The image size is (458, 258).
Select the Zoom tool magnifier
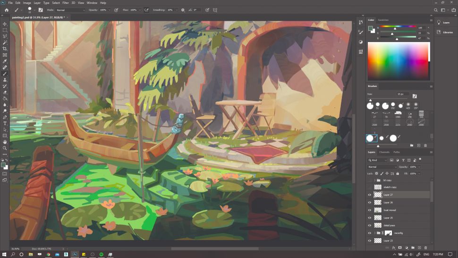click(x=5, y=148)
